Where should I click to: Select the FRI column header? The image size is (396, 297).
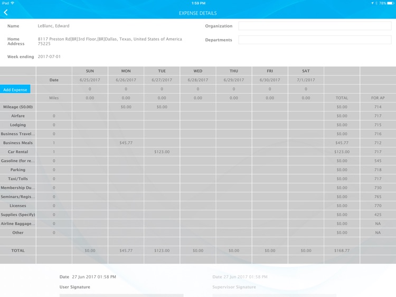tap(270, 71)
